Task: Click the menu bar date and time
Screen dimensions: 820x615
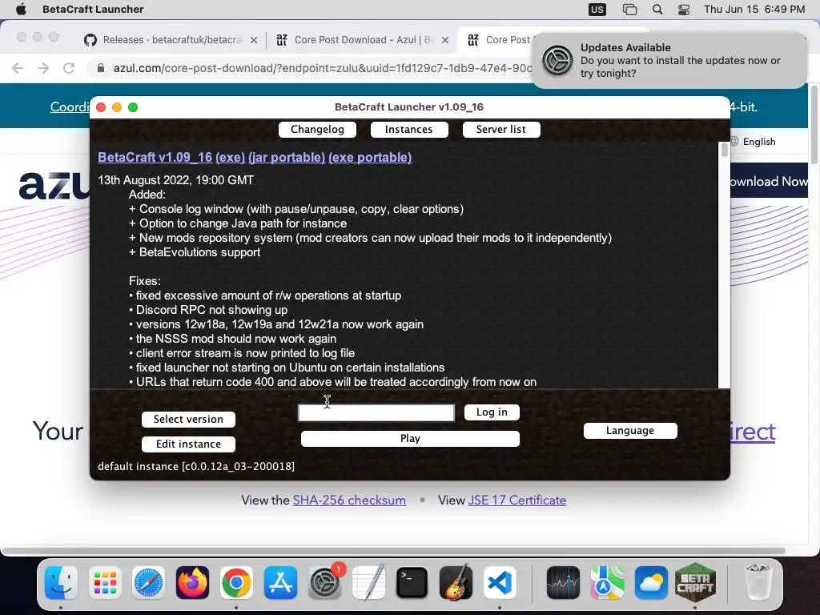Action: (x=754, y=9)
